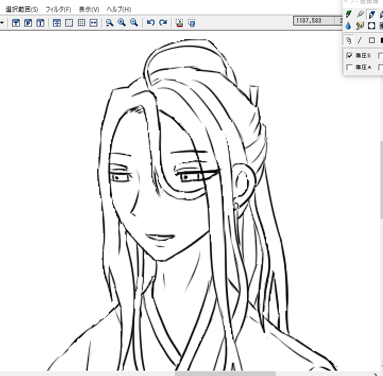Click the horizontal double-arrow flip icon
This screenshot has width=383, height=376.
tap(93, 23)
